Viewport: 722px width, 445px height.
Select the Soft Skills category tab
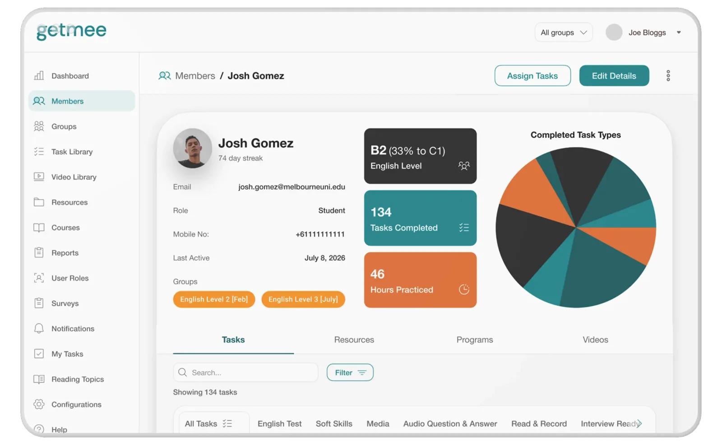coord(334,423)
